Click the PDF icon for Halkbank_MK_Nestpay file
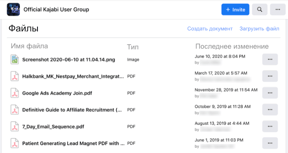The height and width of the screenshot is (153, 288). click(15, 76)
